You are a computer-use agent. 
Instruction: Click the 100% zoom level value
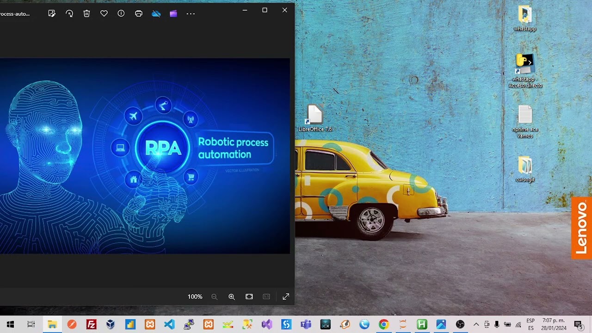pos(195,296)
